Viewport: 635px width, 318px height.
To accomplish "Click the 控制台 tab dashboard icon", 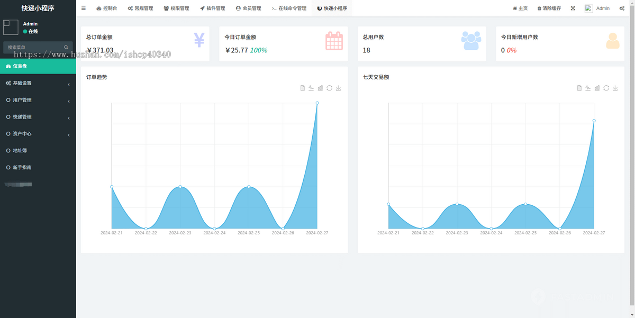I will coord(99,8).
